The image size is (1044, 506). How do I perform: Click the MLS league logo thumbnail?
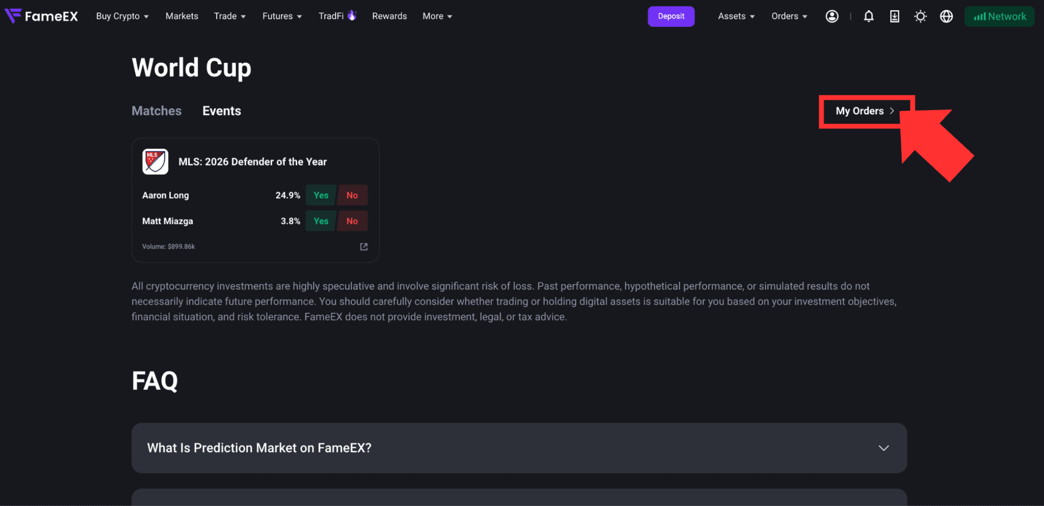pos(155,162)
